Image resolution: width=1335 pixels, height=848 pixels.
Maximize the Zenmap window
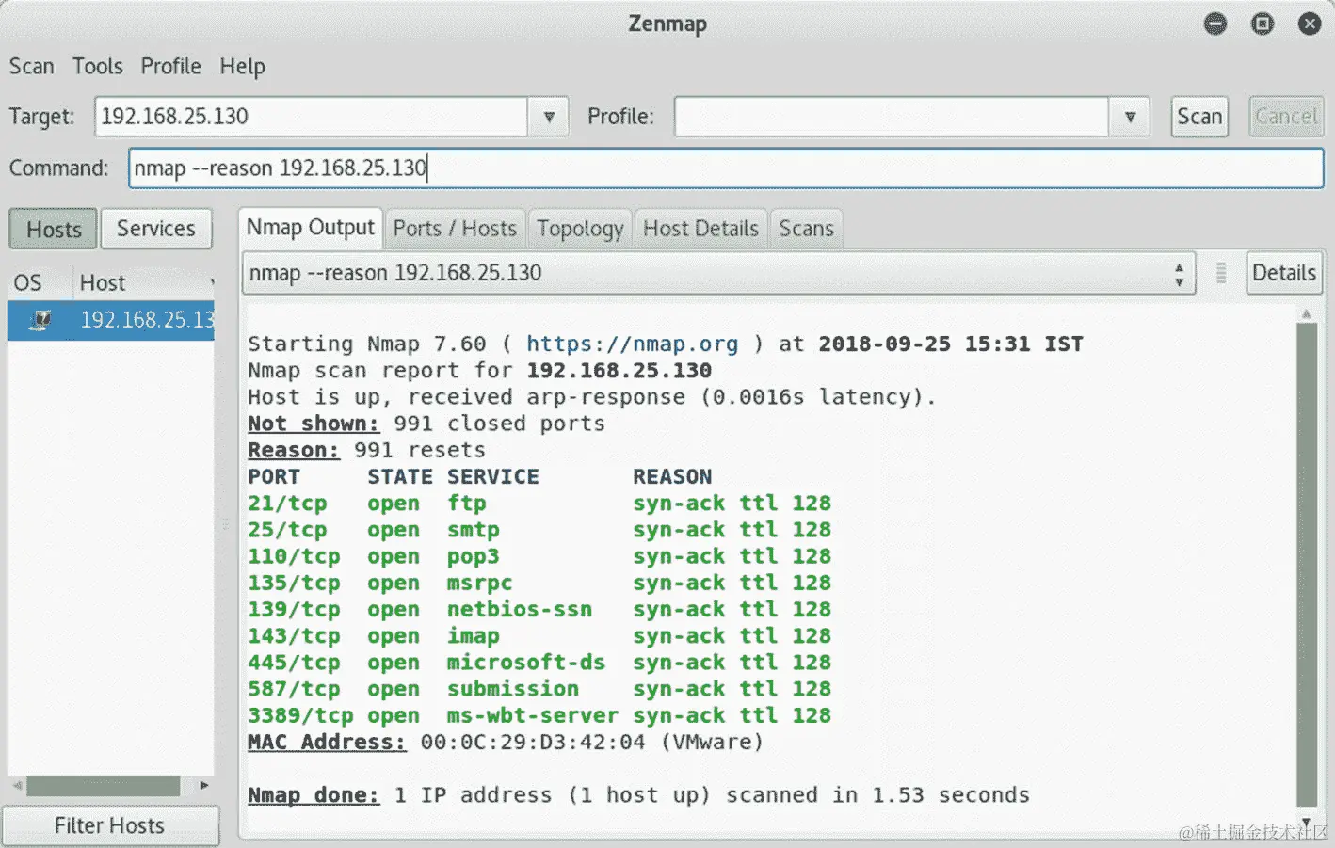click(1263, 24)
